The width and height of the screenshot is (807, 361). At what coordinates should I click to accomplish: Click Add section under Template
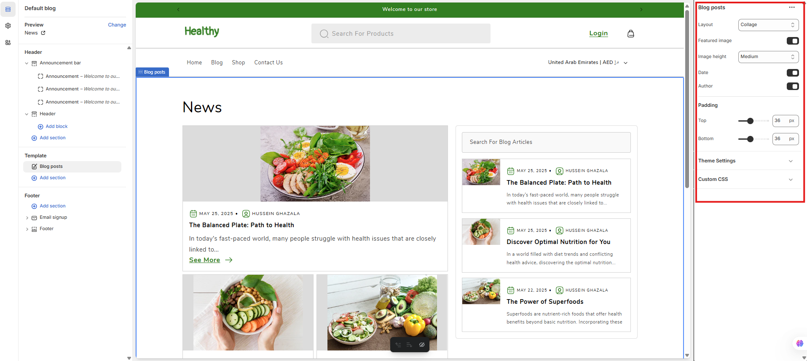[x=53, y=178]
